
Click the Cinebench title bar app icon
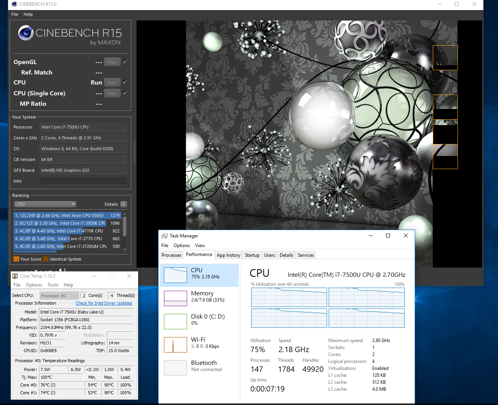tap(14, 4)
